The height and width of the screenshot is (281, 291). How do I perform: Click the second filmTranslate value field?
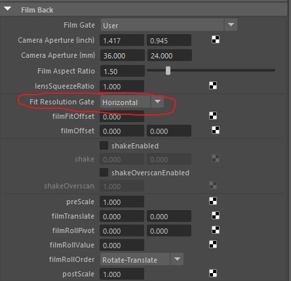(169, 216)
